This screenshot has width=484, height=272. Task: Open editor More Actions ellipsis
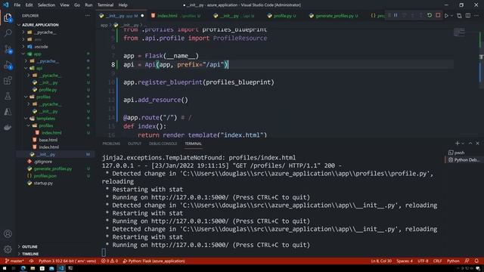[x=476, y=16]
